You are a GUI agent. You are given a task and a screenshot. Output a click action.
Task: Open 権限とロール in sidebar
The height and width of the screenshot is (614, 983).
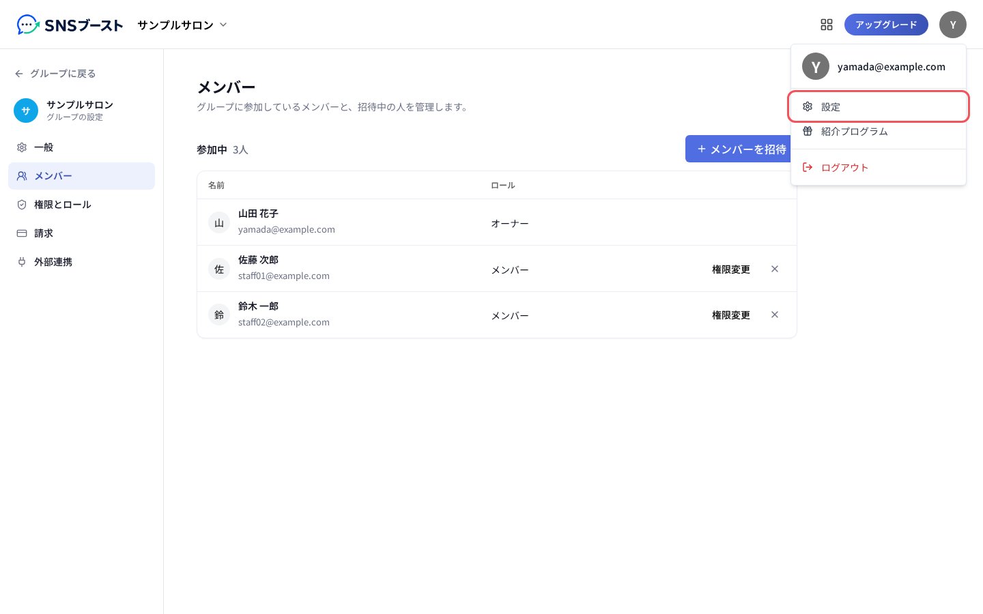pyautogui.click(x=82, y=205)
